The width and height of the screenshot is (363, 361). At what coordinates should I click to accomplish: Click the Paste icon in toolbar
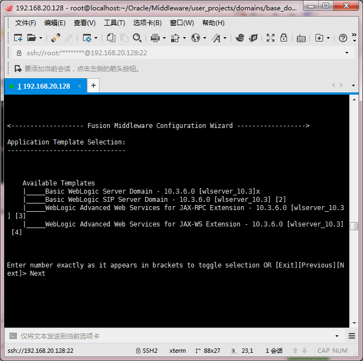(x=124, y=38)
